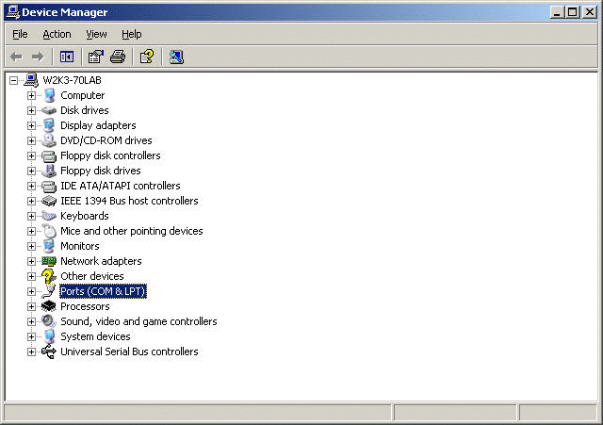Click the Show/Hide Console Tree toolbar icon
Screen dimensions: 603x425
[67, 57]
